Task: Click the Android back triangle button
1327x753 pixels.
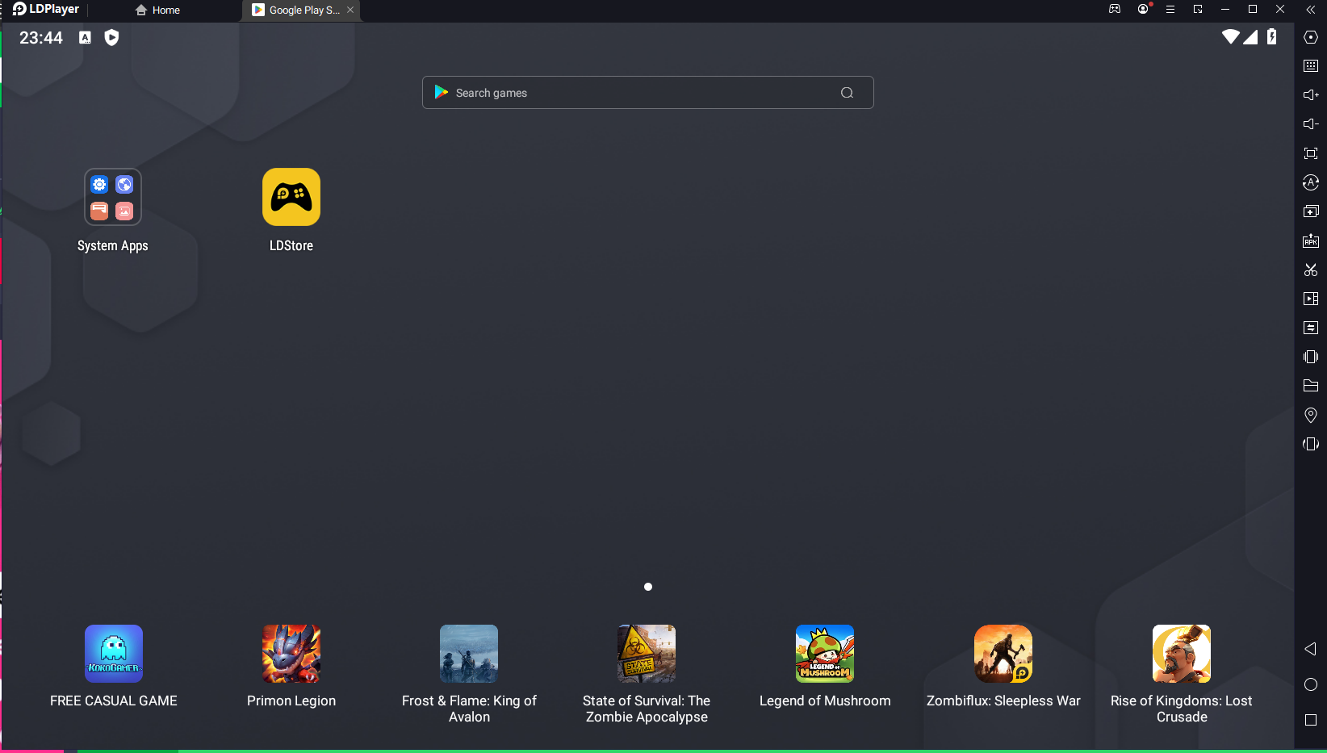Action: click(x=1310, y=649)
